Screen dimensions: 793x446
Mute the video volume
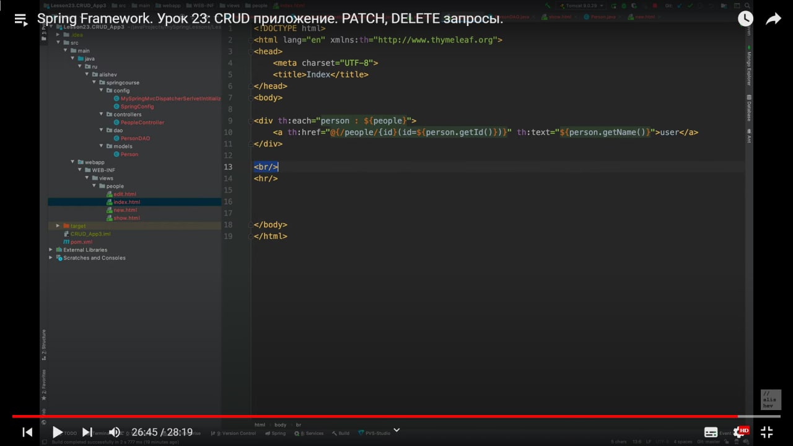click(x=115, y=432)
